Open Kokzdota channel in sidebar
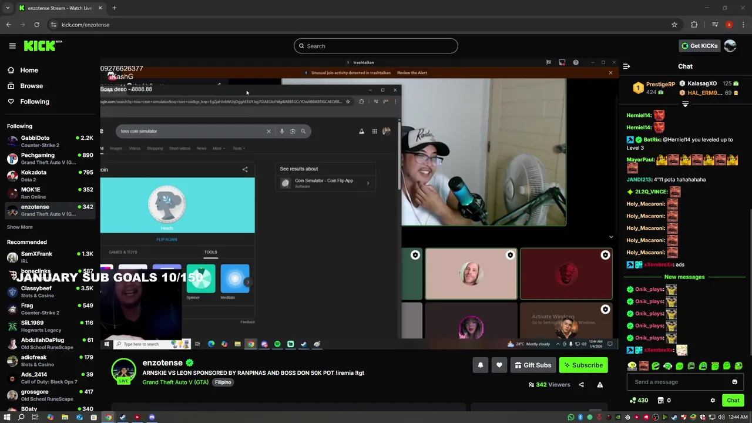 coord(50,176)
